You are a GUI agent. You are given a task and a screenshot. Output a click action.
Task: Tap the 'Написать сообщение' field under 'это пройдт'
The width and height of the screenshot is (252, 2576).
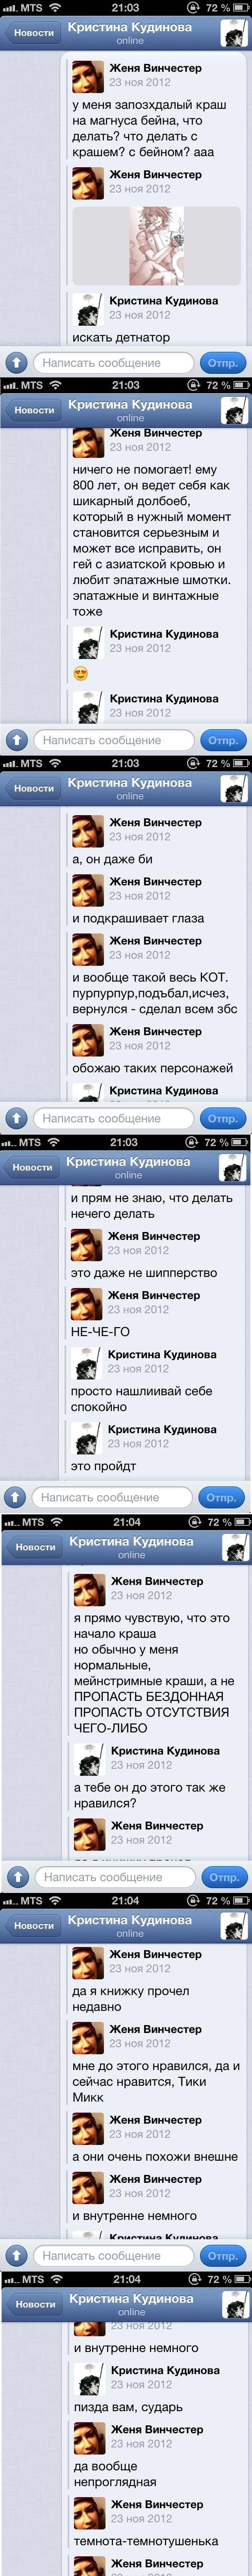[x=112, y=1497]
